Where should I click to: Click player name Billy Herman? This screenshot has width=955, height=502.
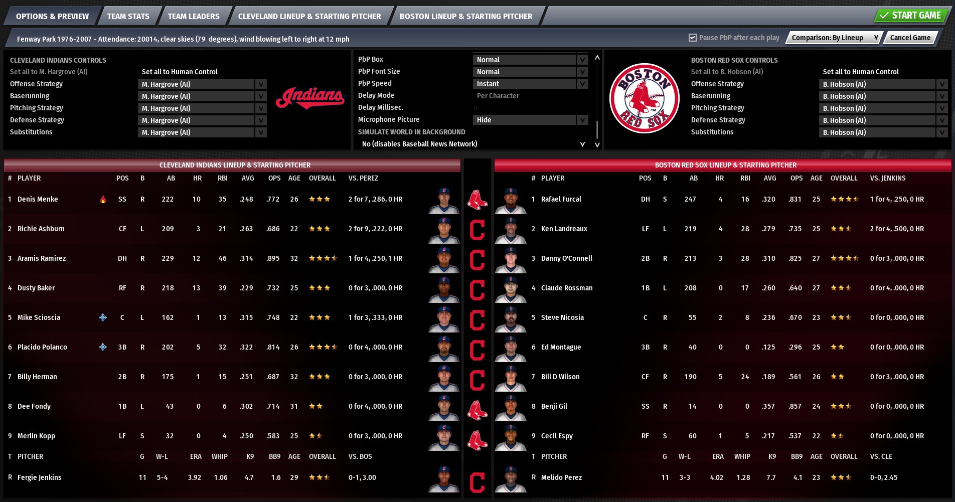click(x=37, y=377)
